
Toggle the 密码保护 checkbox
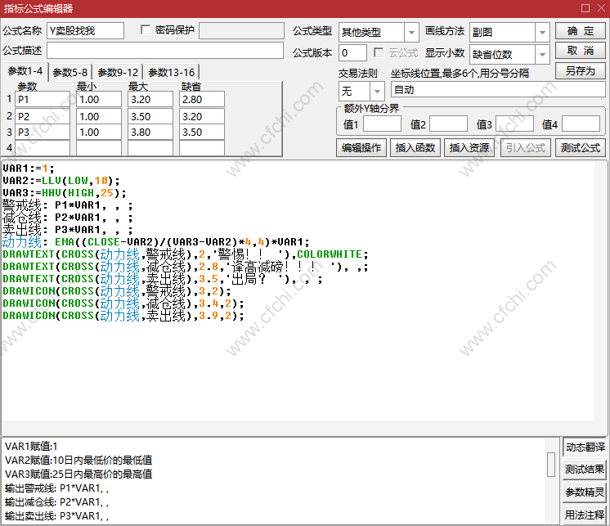click(x=146, y=30)
